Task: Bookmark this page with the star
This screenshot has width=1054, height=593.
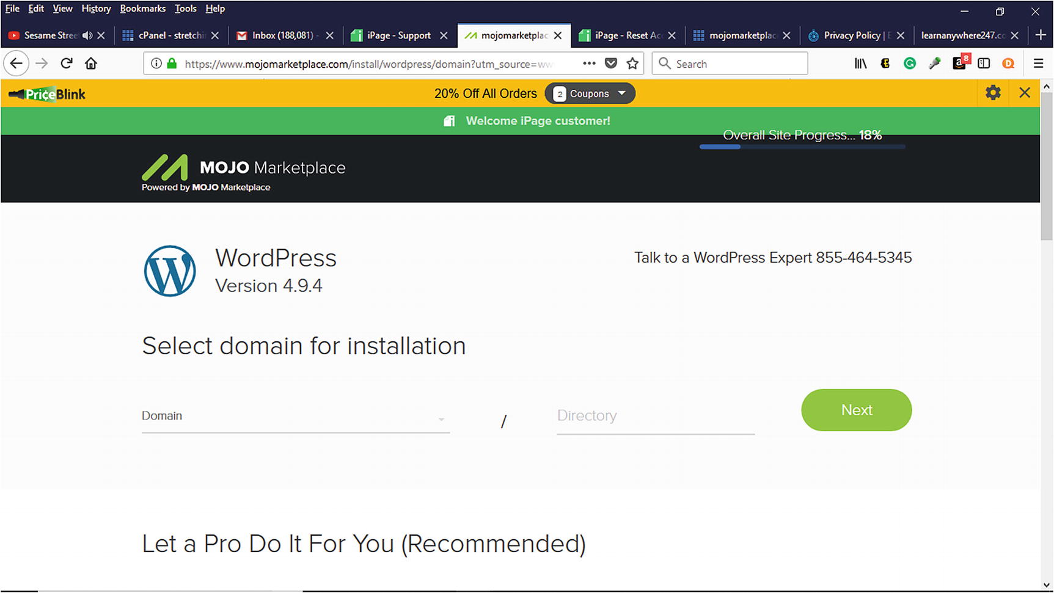Action: coord(632,64)
